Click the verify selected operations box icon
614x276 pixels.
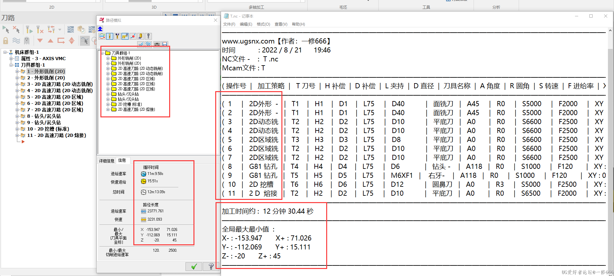pyautogui.click(x=81, y=30)
